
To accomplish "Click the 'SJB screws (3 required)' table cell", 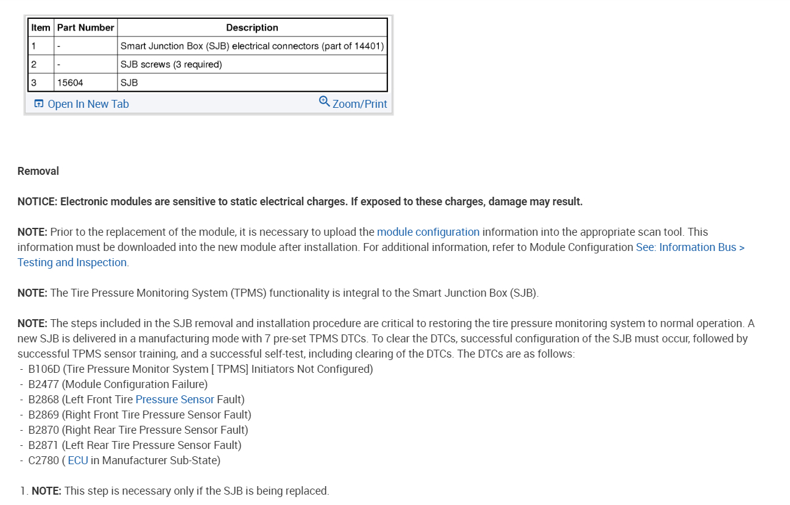I will point(171,64).
